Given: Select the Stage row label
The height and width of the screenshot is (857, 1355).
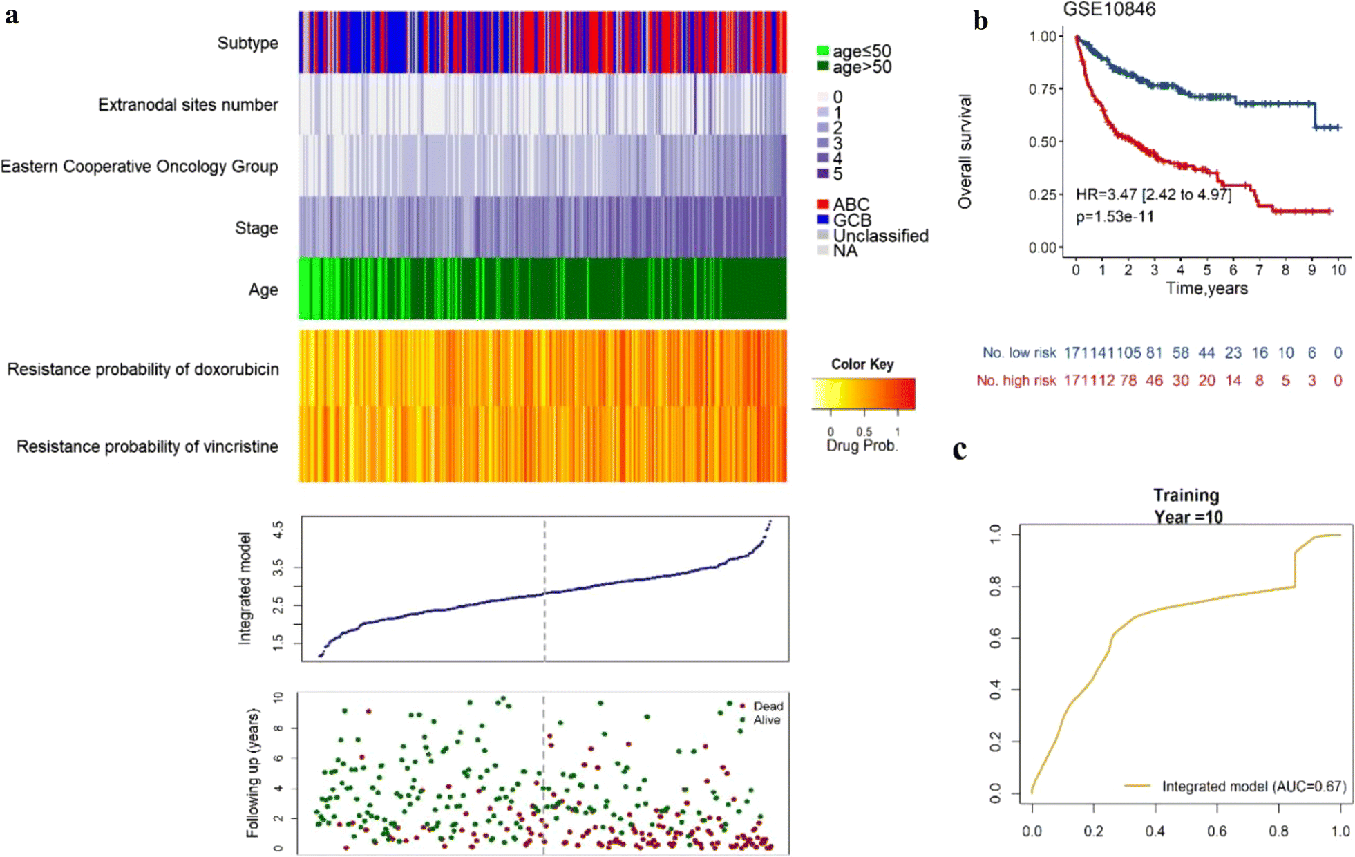Looking at the screenshot, I should click(x=256, y=228).
